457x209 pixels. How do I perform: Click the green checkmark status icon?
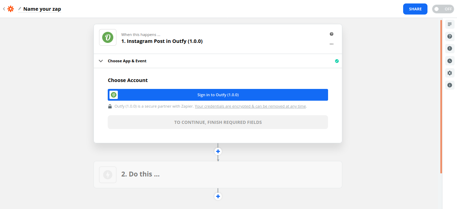(337, 61)
